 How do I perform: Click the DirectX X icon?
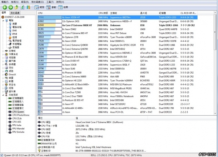[x=6, y=74]
